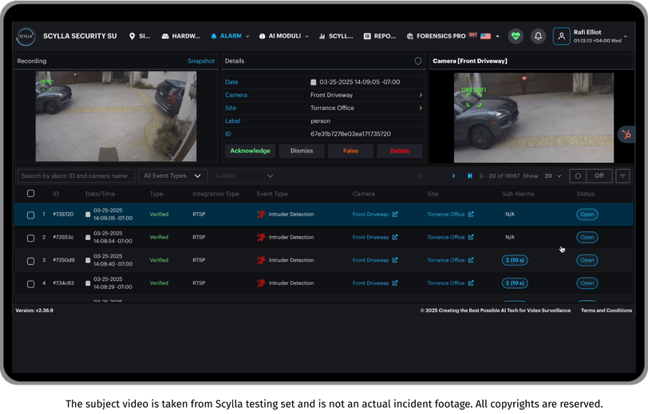Click sub alarms 2 (10 s) badge in row #7350d9

click(515, 260)
